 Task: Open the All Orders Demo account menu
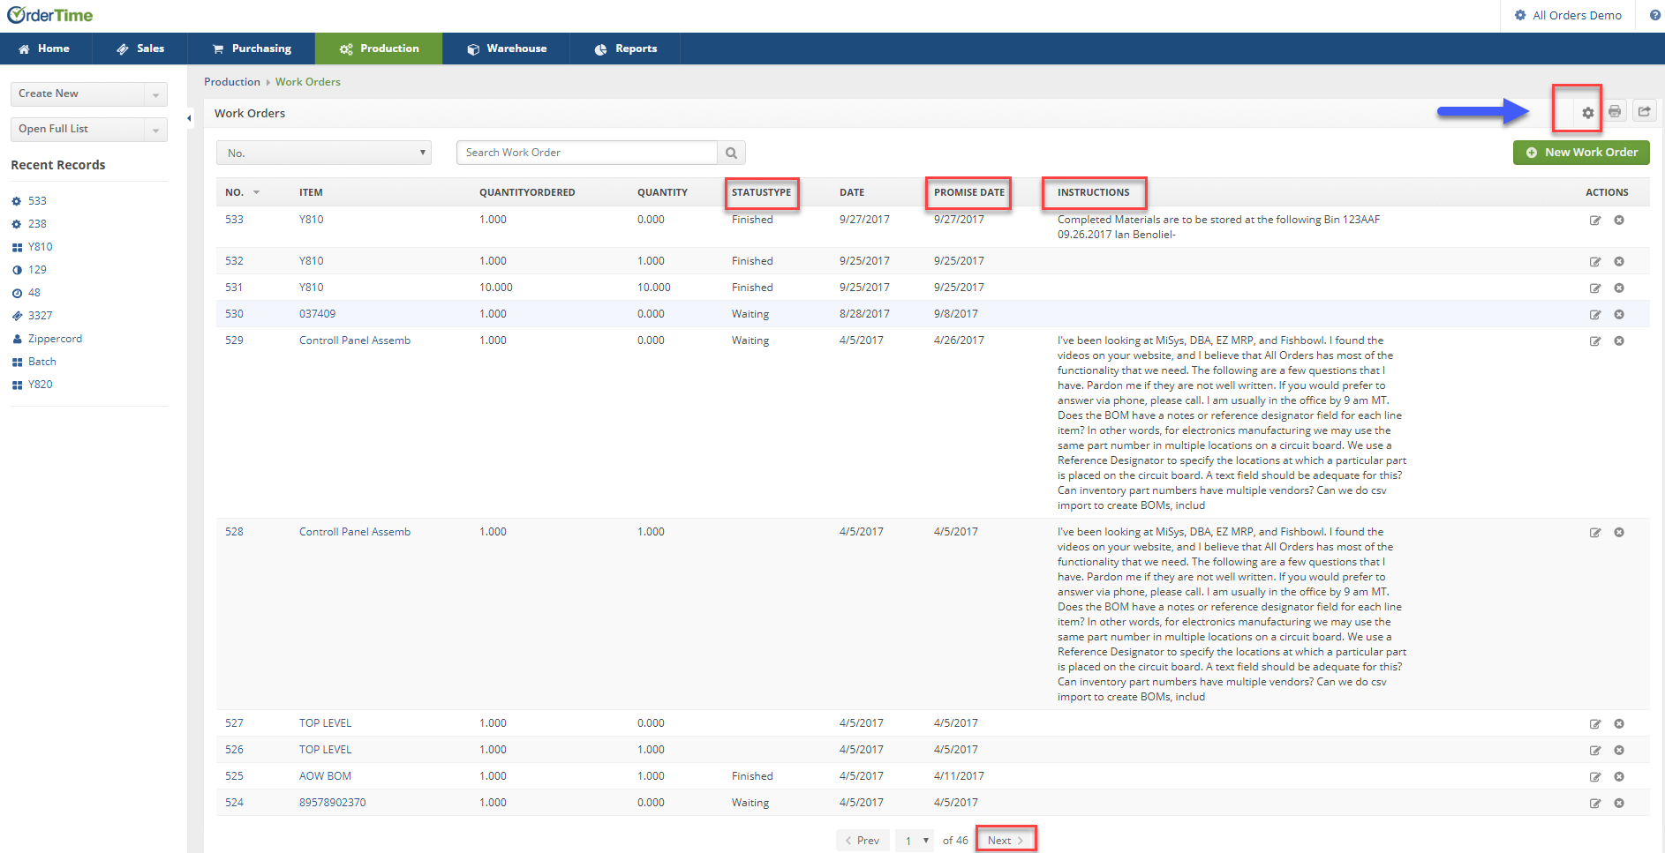tap(1568, 15)
